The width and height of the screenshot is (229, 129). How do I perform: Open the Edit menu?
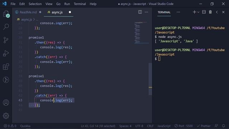point(22,4)
